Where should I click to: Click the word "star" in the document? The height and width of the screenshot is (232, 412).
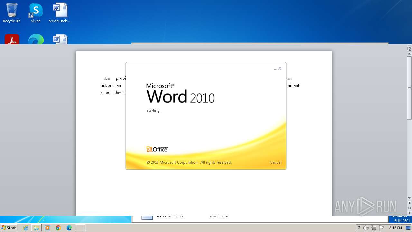[107, 79]
